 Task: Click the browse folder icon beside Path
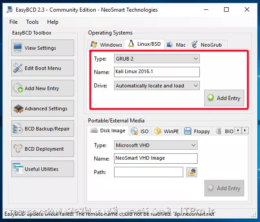[192, 172]
